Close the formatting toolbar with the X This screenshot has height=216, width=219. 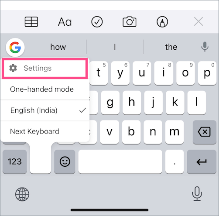198,21
